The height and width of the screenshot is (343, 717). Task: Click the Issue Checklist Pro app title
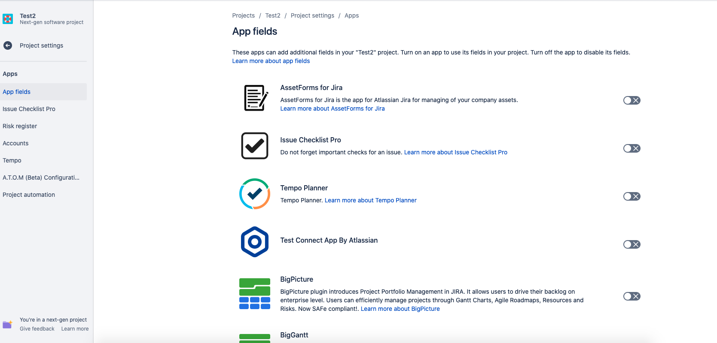tap(311, 140)
